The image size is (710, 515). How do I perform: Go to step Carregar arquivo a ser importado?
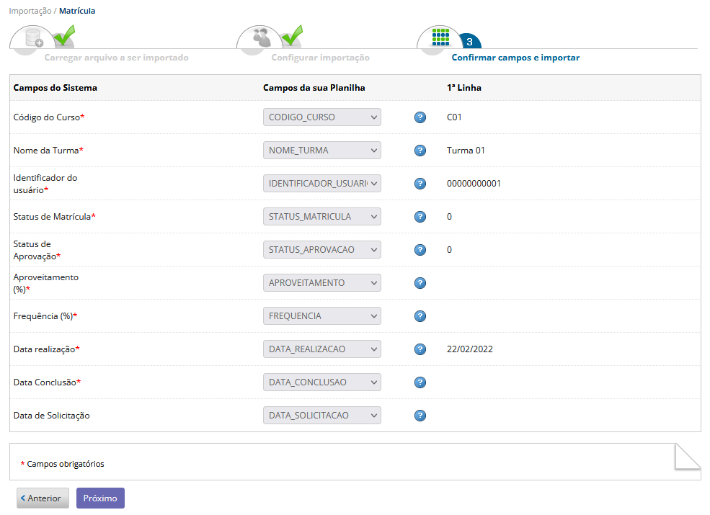116,58
